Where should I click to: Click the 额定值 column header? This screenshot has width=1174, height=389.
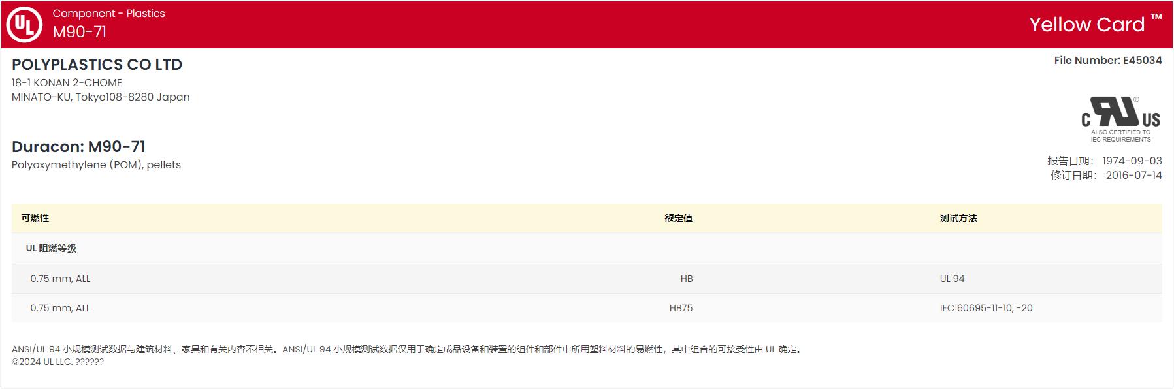(678, 218)
